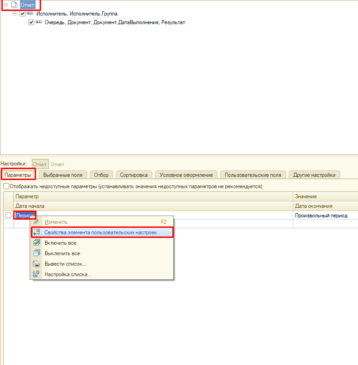
Task: Uncheck the Очередь, Документ grouping checkbox
Action: [31, 22]
